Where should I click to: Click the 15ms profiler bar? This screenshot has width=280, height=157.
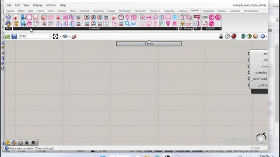(149, 44)
